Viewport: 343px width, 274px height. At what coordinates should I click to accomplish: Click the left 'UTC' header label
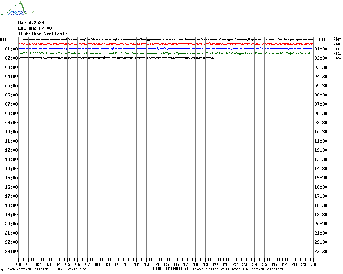pos(4,39)
